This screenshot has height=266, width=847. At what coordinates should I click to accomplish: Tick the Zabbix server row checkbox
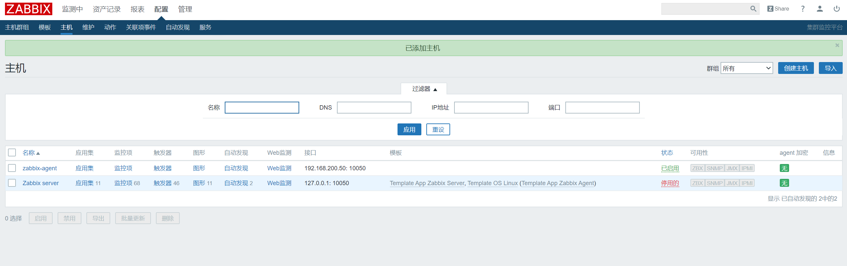click(12, 183)
